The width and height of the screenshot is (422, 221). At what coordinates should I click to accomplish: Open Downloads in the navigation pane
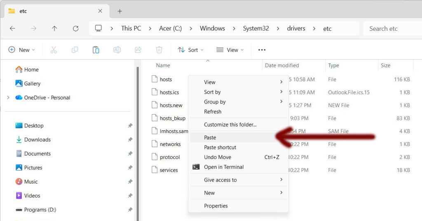(x=37, y=140)
